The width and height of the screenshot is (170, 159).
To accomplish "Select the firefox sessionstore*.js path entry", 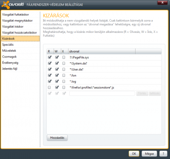I will 92,87.
